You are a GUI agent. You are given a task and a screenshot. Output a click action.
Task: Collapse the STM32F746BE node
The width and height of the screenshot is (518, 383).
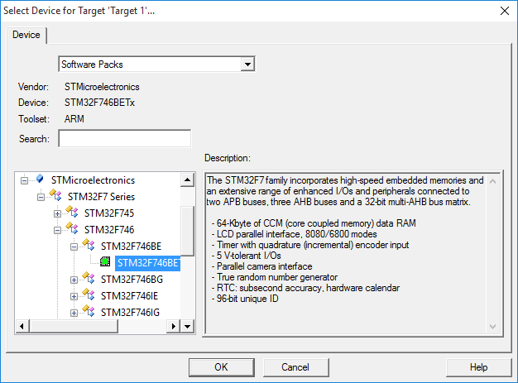coord(74,247)
